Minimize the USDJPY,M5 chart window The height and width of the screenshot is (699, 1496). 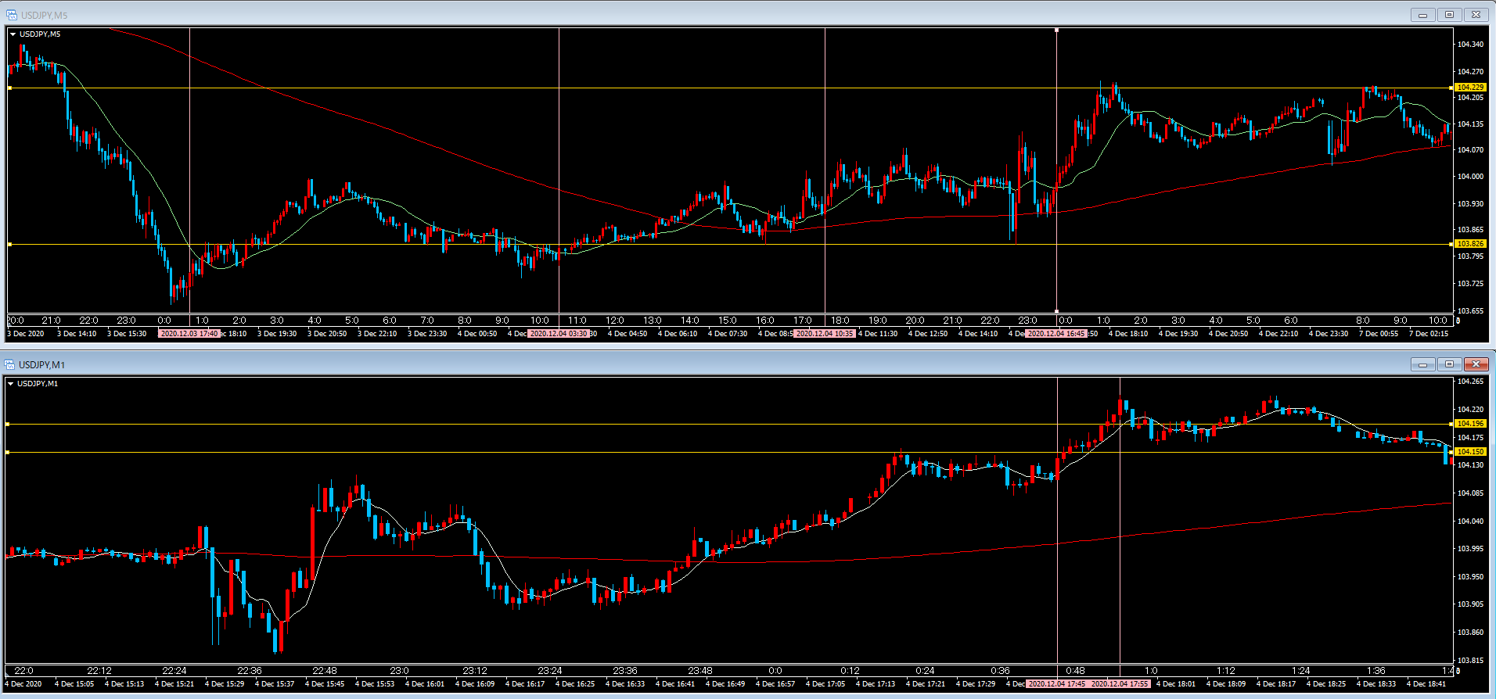1422,15
